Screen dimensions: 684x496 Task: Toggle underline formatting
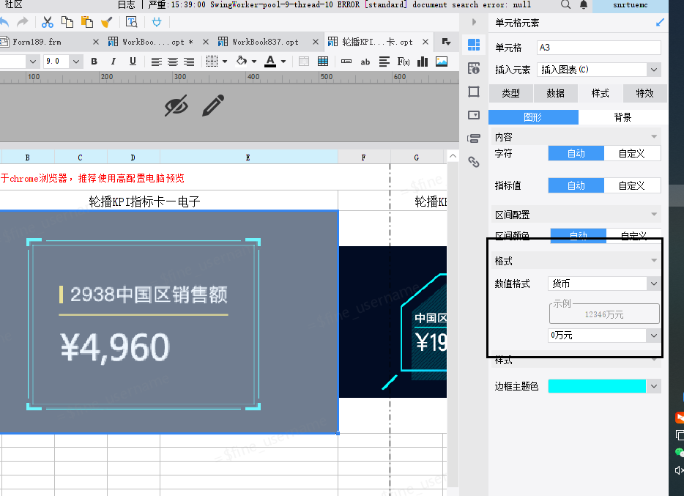pos(133,62)
